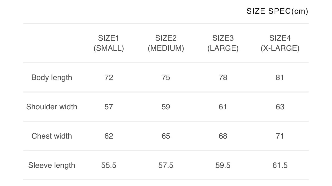Click the SIZE3 (LARGE) column header
Image resolution: width=332 pixels, height=186 pixels.
tap(223, 43)
